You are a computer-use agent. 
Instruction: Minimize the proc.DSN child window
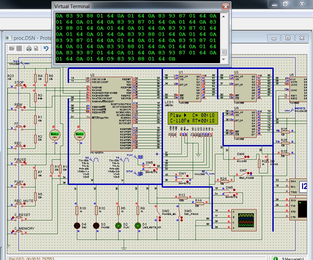[274, 38]
